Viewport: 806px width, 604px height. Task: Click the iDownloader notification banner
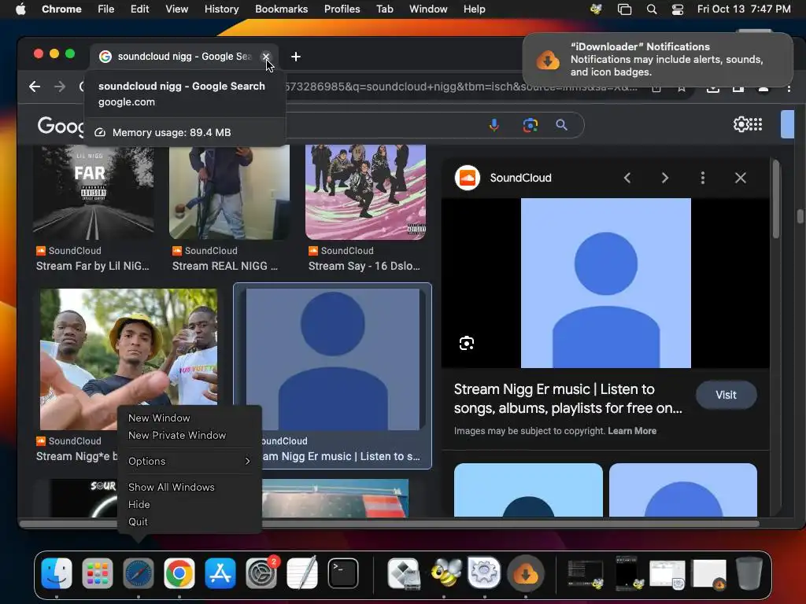tap(657, 60)
